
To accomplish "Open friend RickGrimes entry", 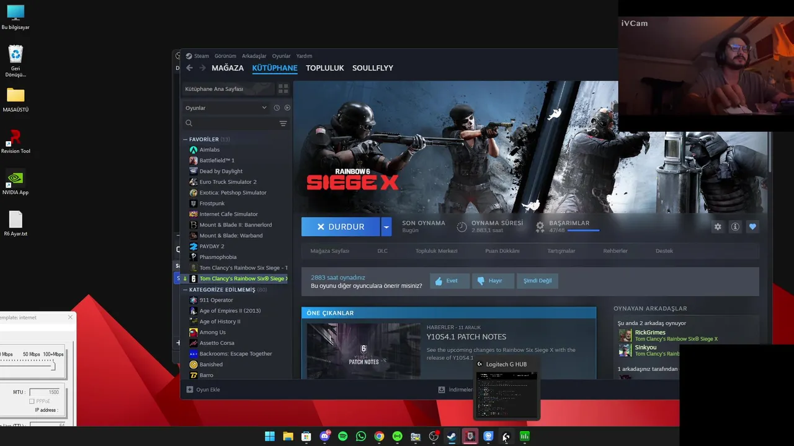I will pos(668,336).
